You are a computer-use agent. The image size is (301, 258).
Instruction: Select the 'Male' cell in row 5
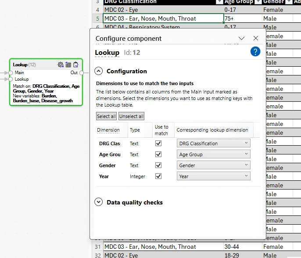tap(278, 18)
